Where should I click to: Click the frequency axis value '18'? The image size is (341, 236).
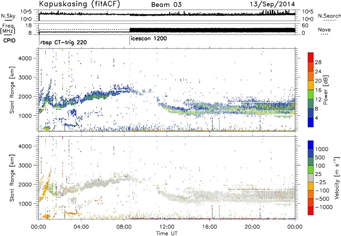(28, 25)
